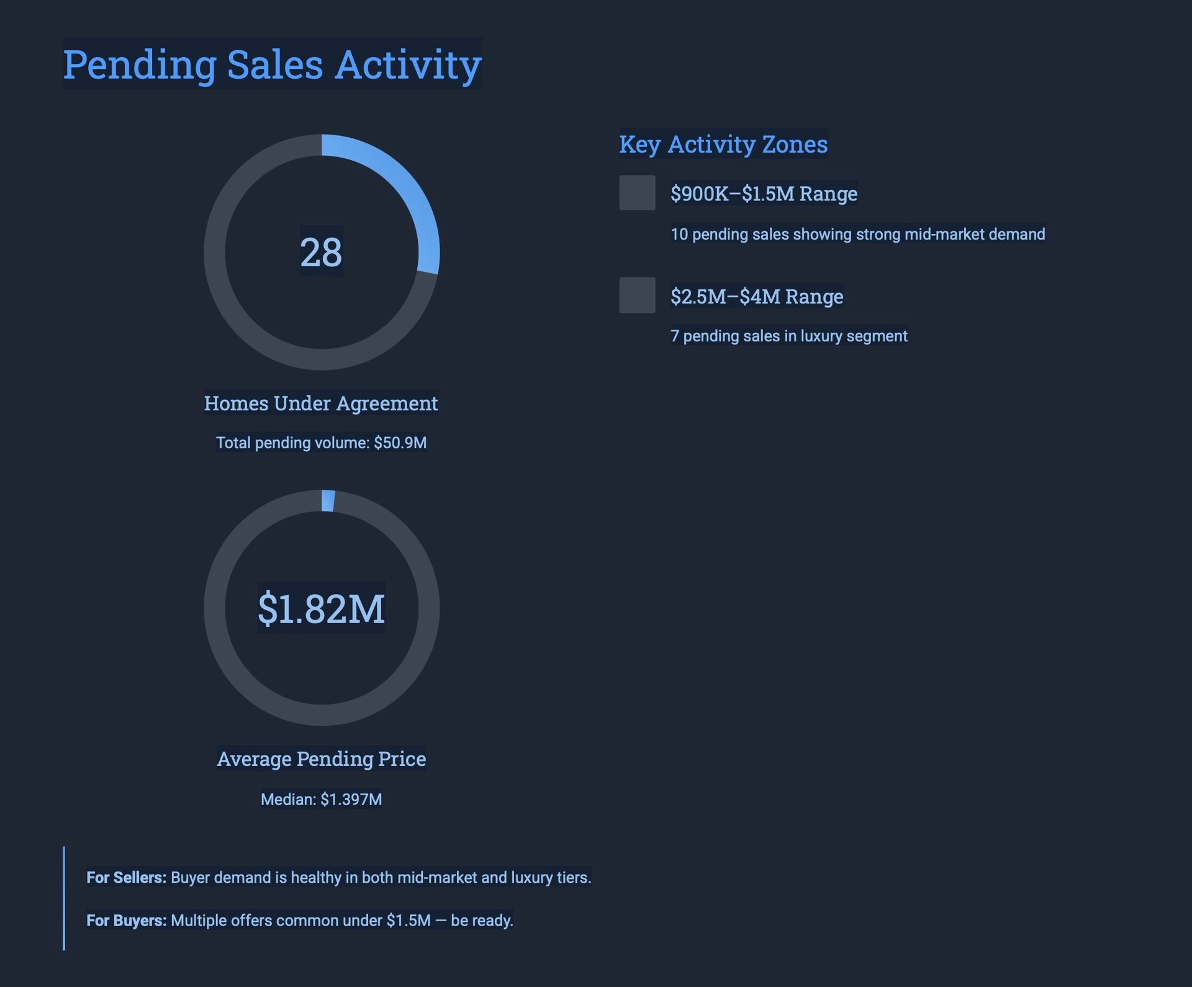The width and height of the screenshot is (1192, 987).
Task: Select the Key Activity Zones heading
Action: pyautogui.click(x=723, y=144)
